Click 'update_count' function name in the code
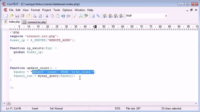 [x=38, y=68]
